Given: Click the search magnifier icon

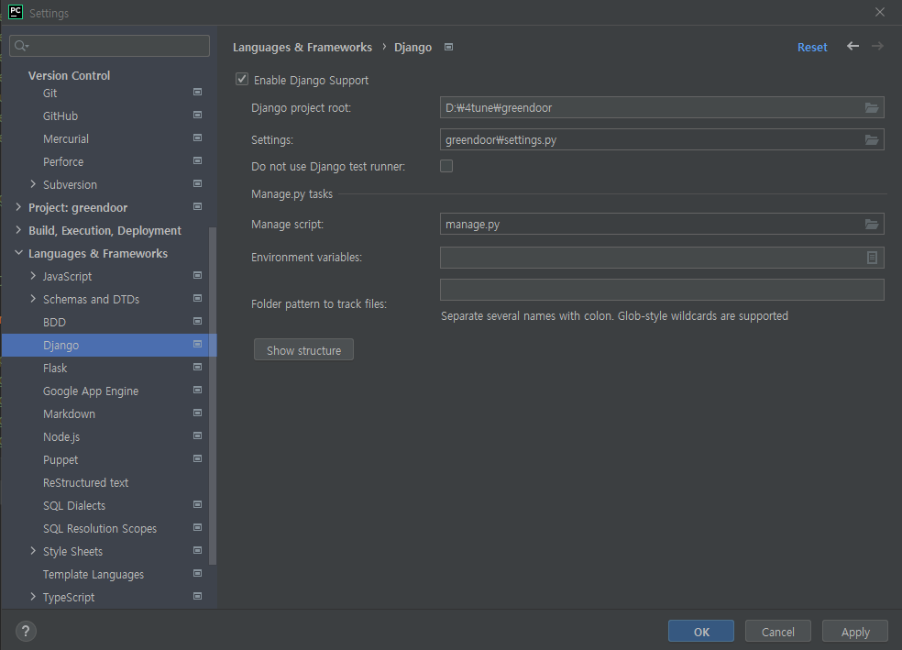Looking at the screenshot, I should [21, 46].
